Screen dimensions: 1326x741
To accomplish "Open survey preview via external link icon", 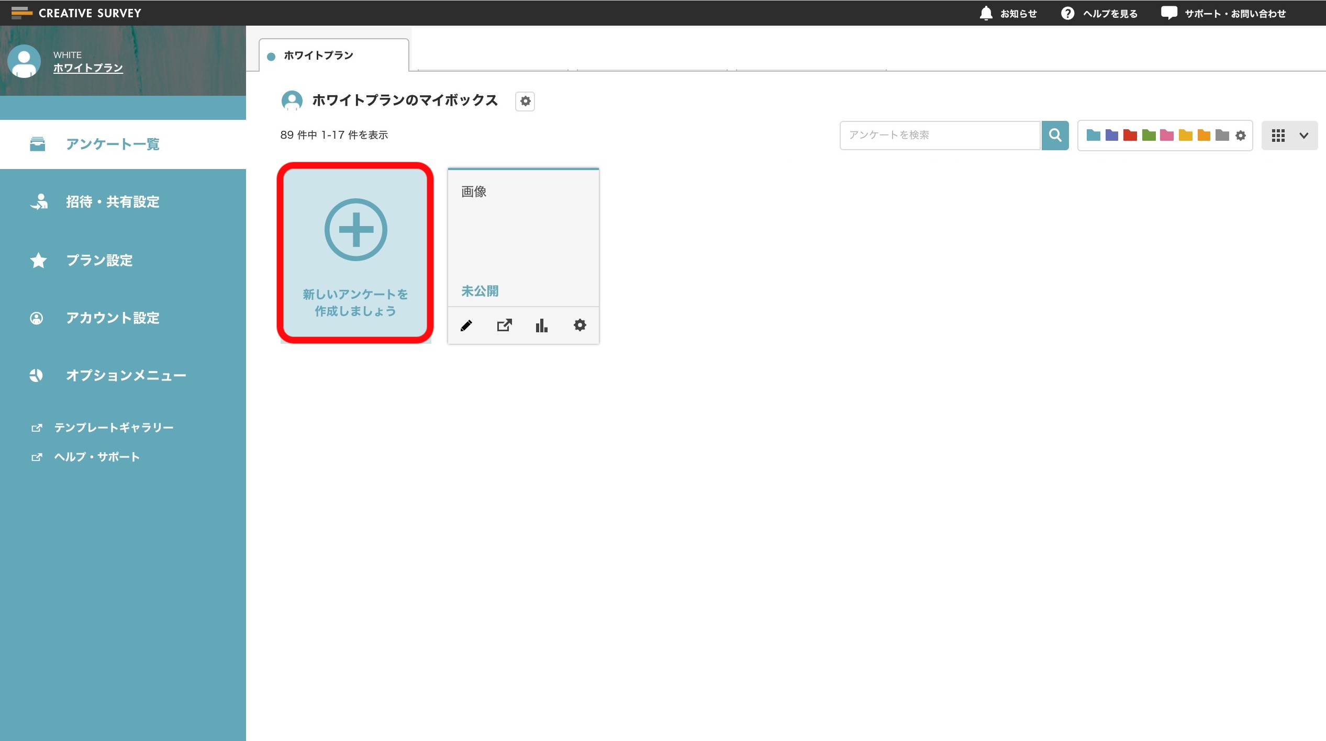I will pos(504,325).
